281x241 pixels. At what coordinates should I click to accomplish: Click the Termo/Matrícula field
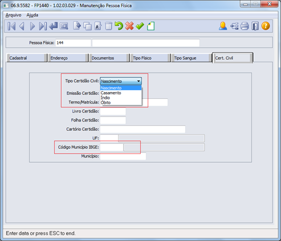click(x=155, y=102)
